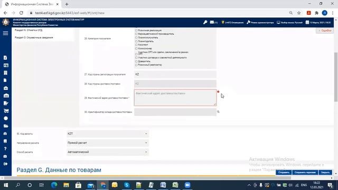Open Microsoft Edge from taskbar
The image size is (338, 190).
[x=54, y=185]
